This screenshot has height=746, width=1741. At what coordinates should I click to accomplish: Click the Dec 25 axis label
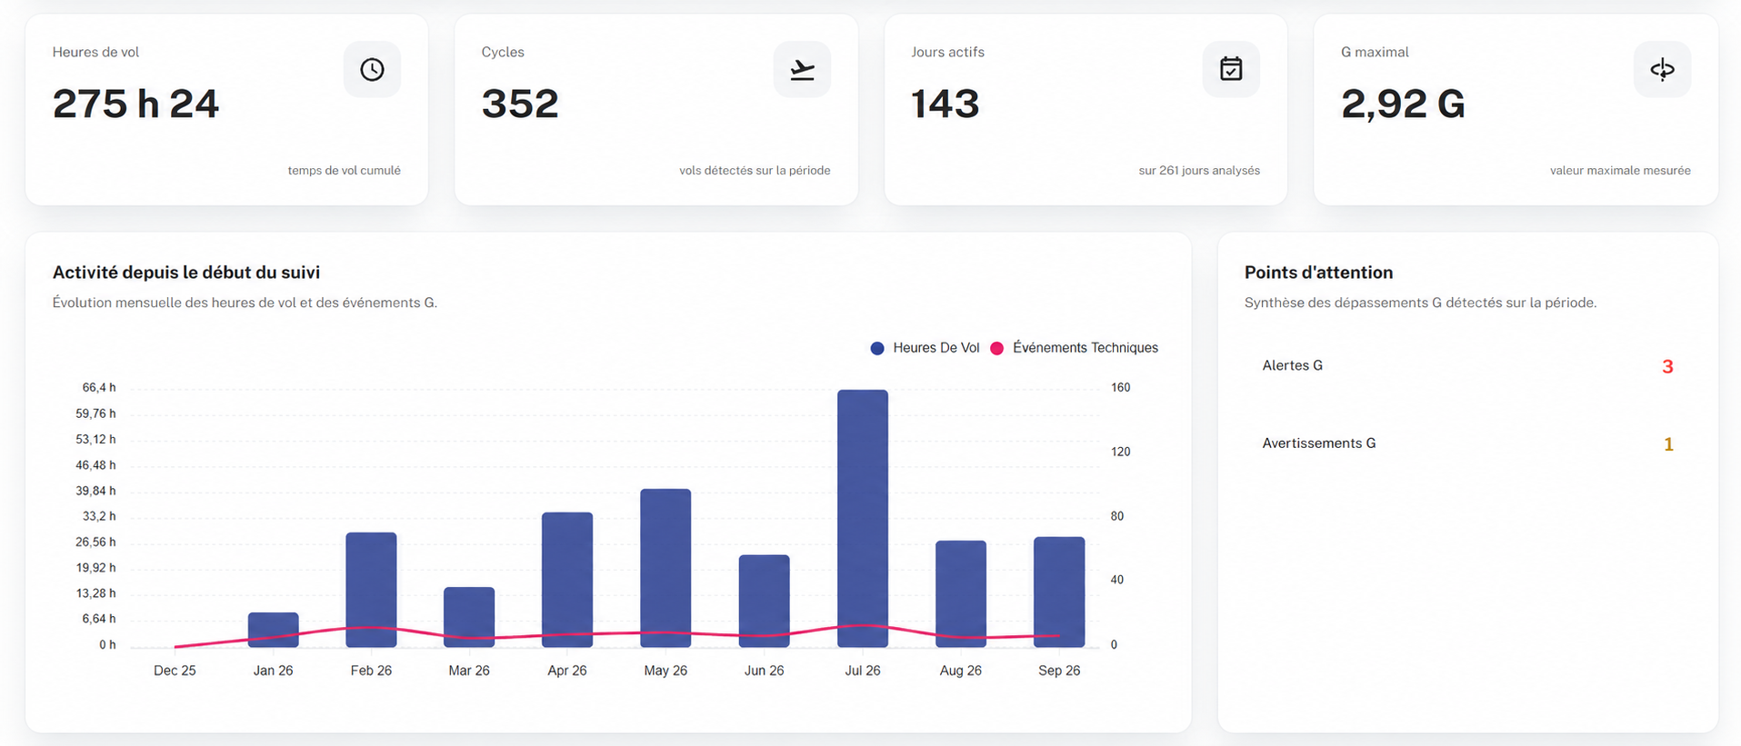175,671
